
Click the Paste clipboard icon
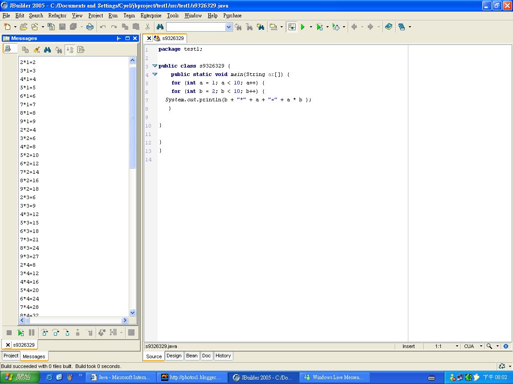pos(136,27)
